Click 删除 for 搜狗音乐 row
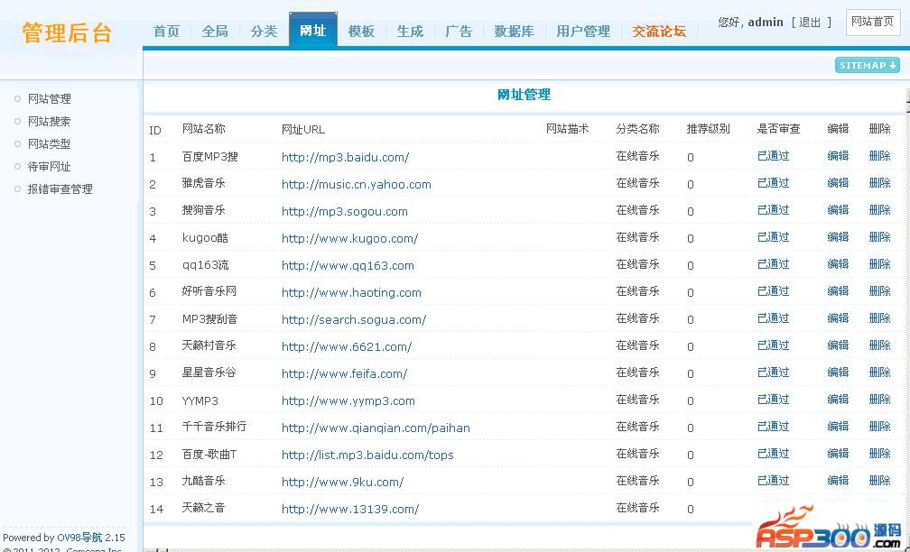This screenshot has width=910, height=552. coord(879,210)
